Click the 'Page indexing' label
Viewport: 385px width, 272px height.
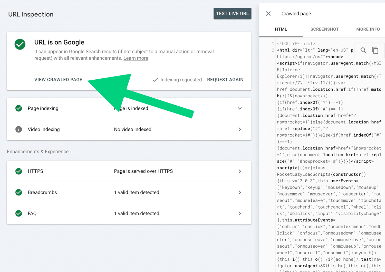(43, 108)
